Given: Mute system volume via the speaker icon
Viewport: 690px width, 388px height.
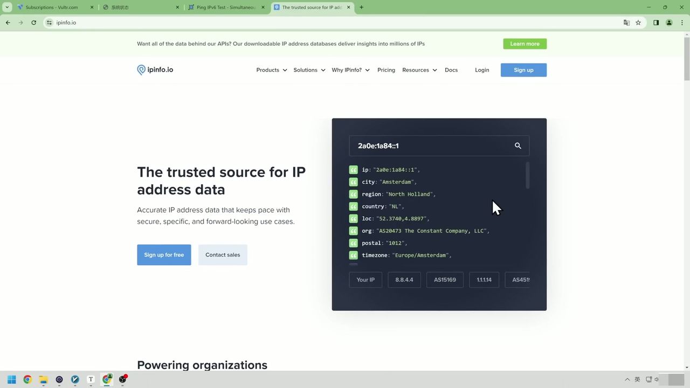Looking at the screenshot, I should [656, 379].
